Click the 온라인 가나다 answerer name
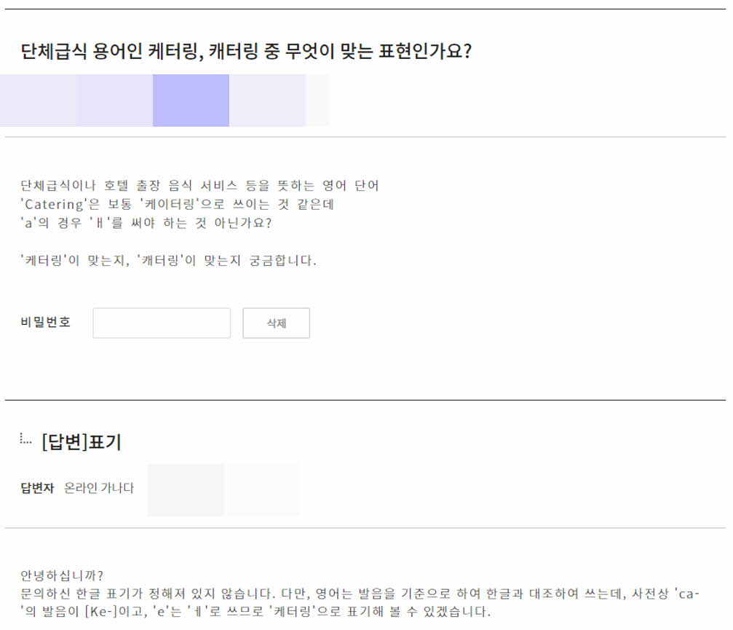Screen dimensions: 733x630 pos(99,488)
